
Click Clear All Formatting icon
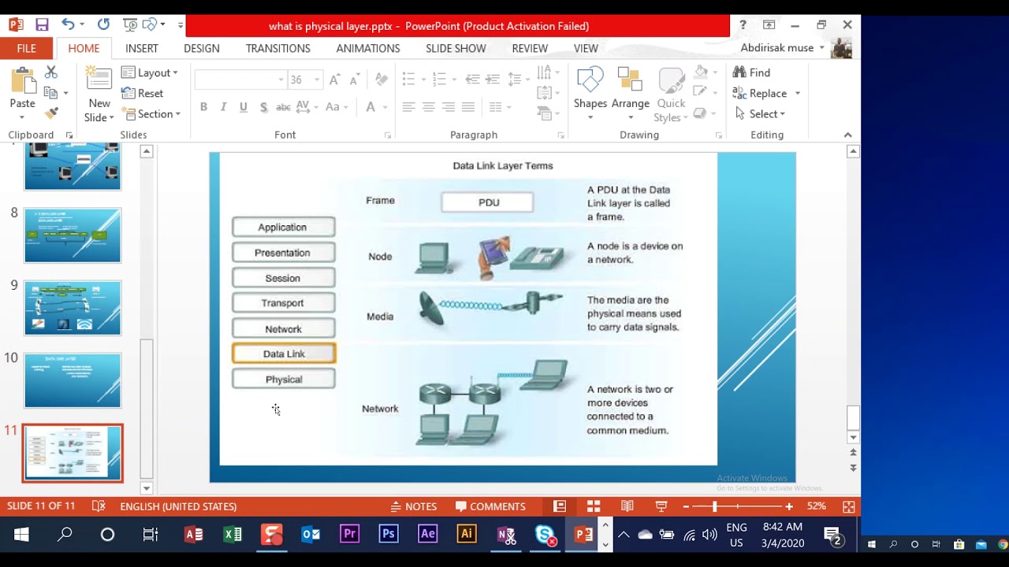click(382, 80)
